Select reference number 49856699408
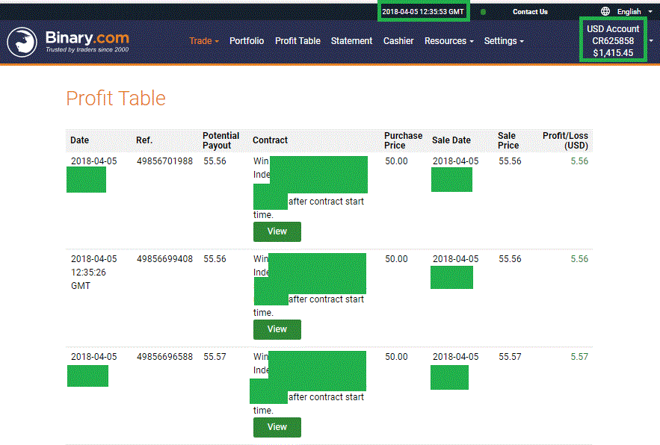 coord(164,258)
